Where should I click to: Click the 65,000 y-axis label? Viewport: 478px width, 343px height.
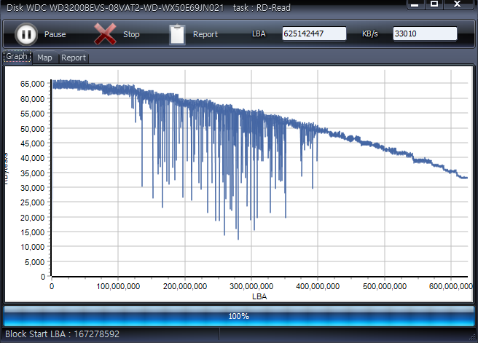[x=32, y=84]
